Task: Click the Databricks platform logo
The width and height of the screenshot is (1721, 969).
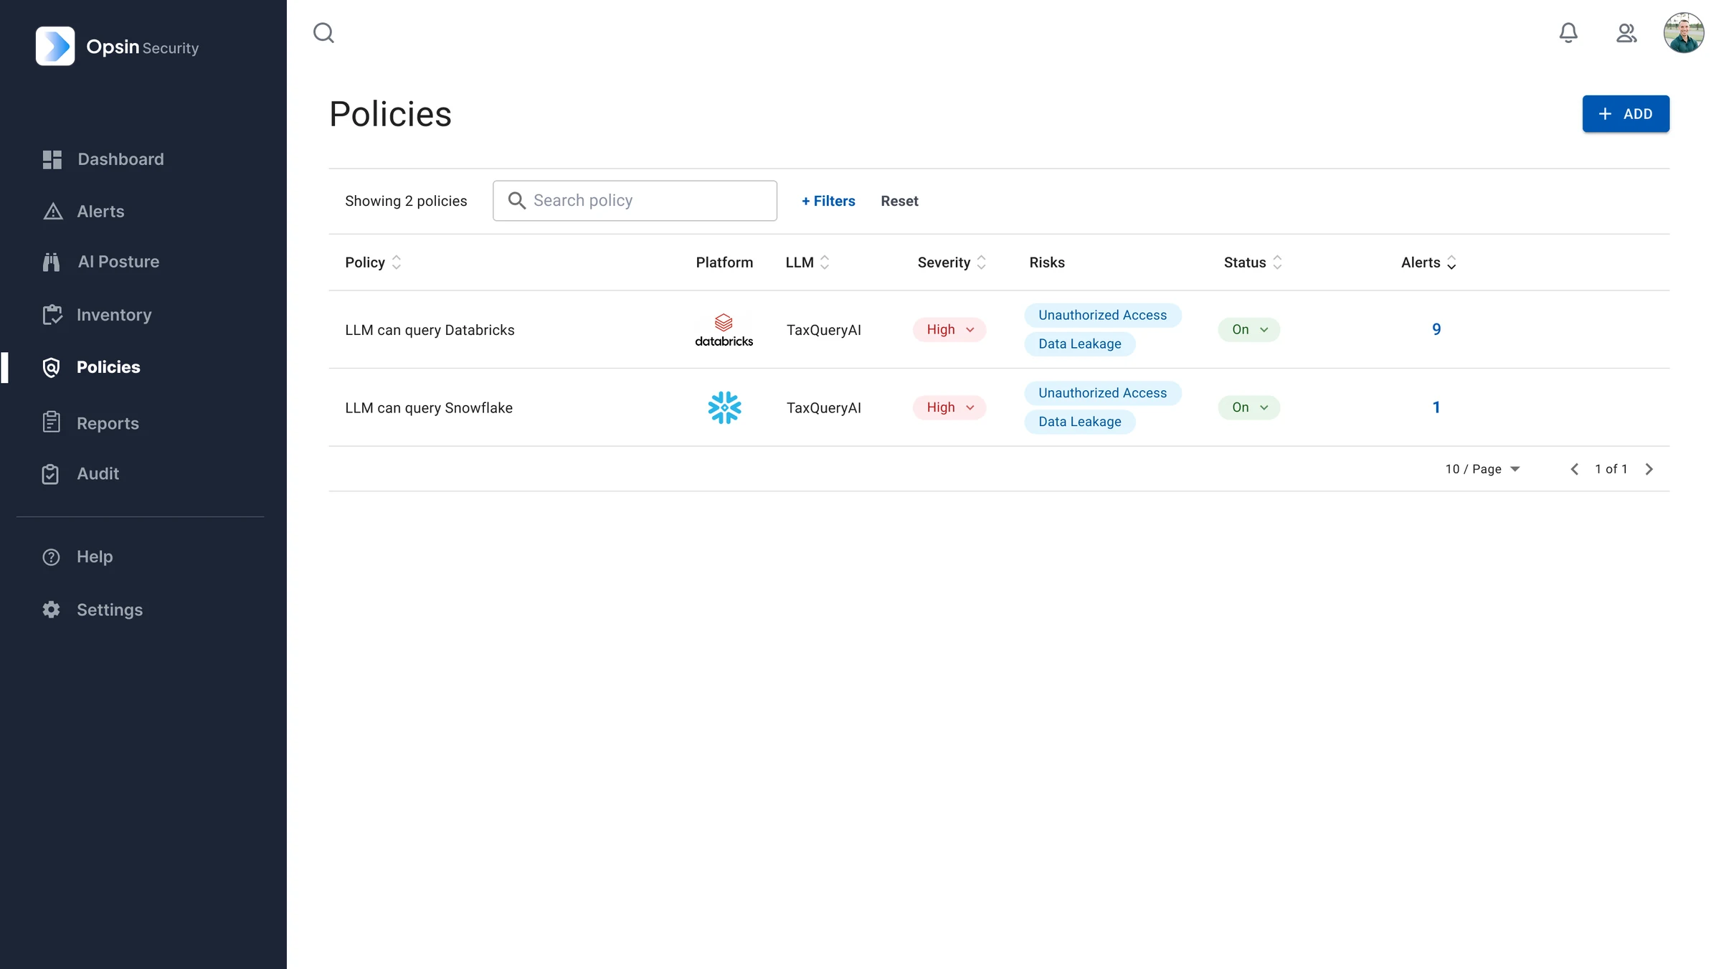Action: click(724, 330)
